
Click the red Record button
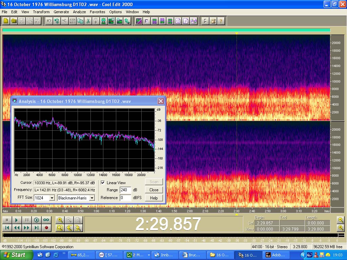(46, 228)
